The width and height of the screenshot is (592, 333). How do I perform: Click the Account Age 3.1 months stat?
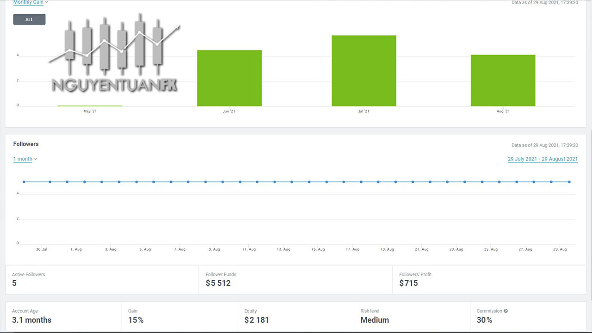[31, 320]
